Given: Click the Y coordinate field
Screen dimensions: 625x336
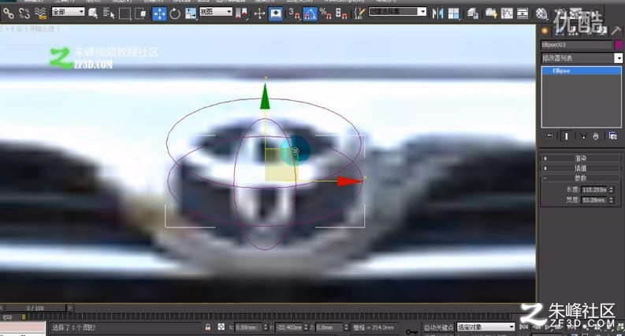Looking at the screenshot, I should pos(288,327).
